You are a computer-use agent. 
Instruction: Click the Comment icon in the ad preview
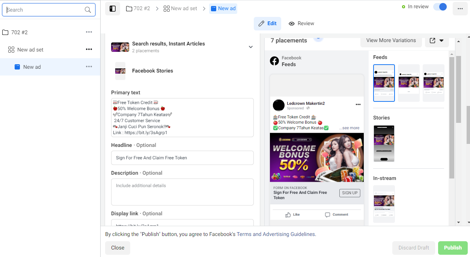point(327,215)
